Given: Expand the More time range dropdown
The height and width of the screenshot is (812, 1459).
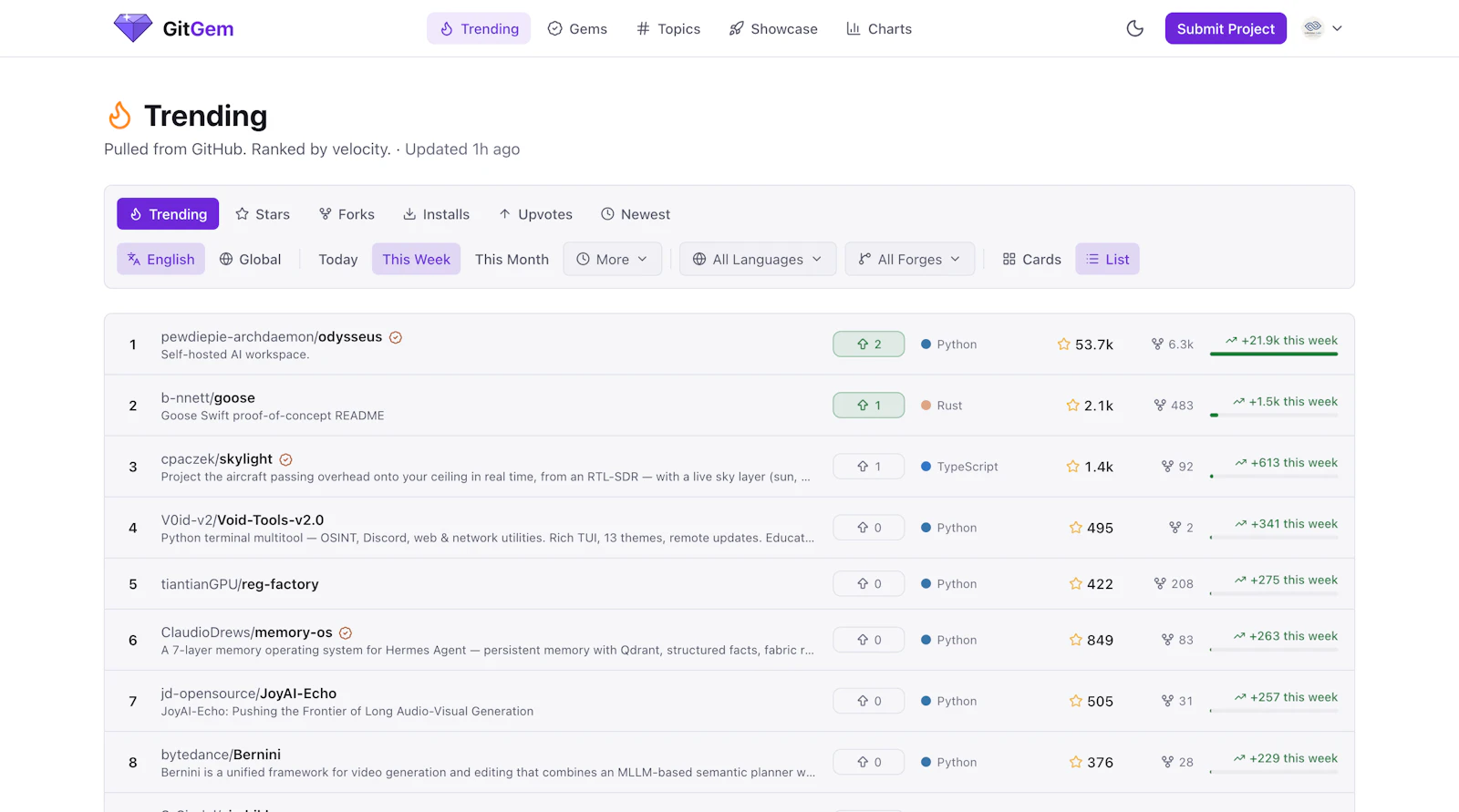Looking at the screenshot, I should 612,259.
